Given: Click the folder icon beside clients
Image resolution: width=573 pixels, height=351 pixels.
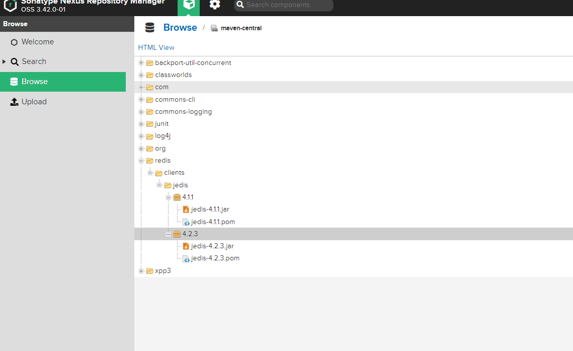Looking at the screenshot, I should pyautogui.click(x=159, y=173).
